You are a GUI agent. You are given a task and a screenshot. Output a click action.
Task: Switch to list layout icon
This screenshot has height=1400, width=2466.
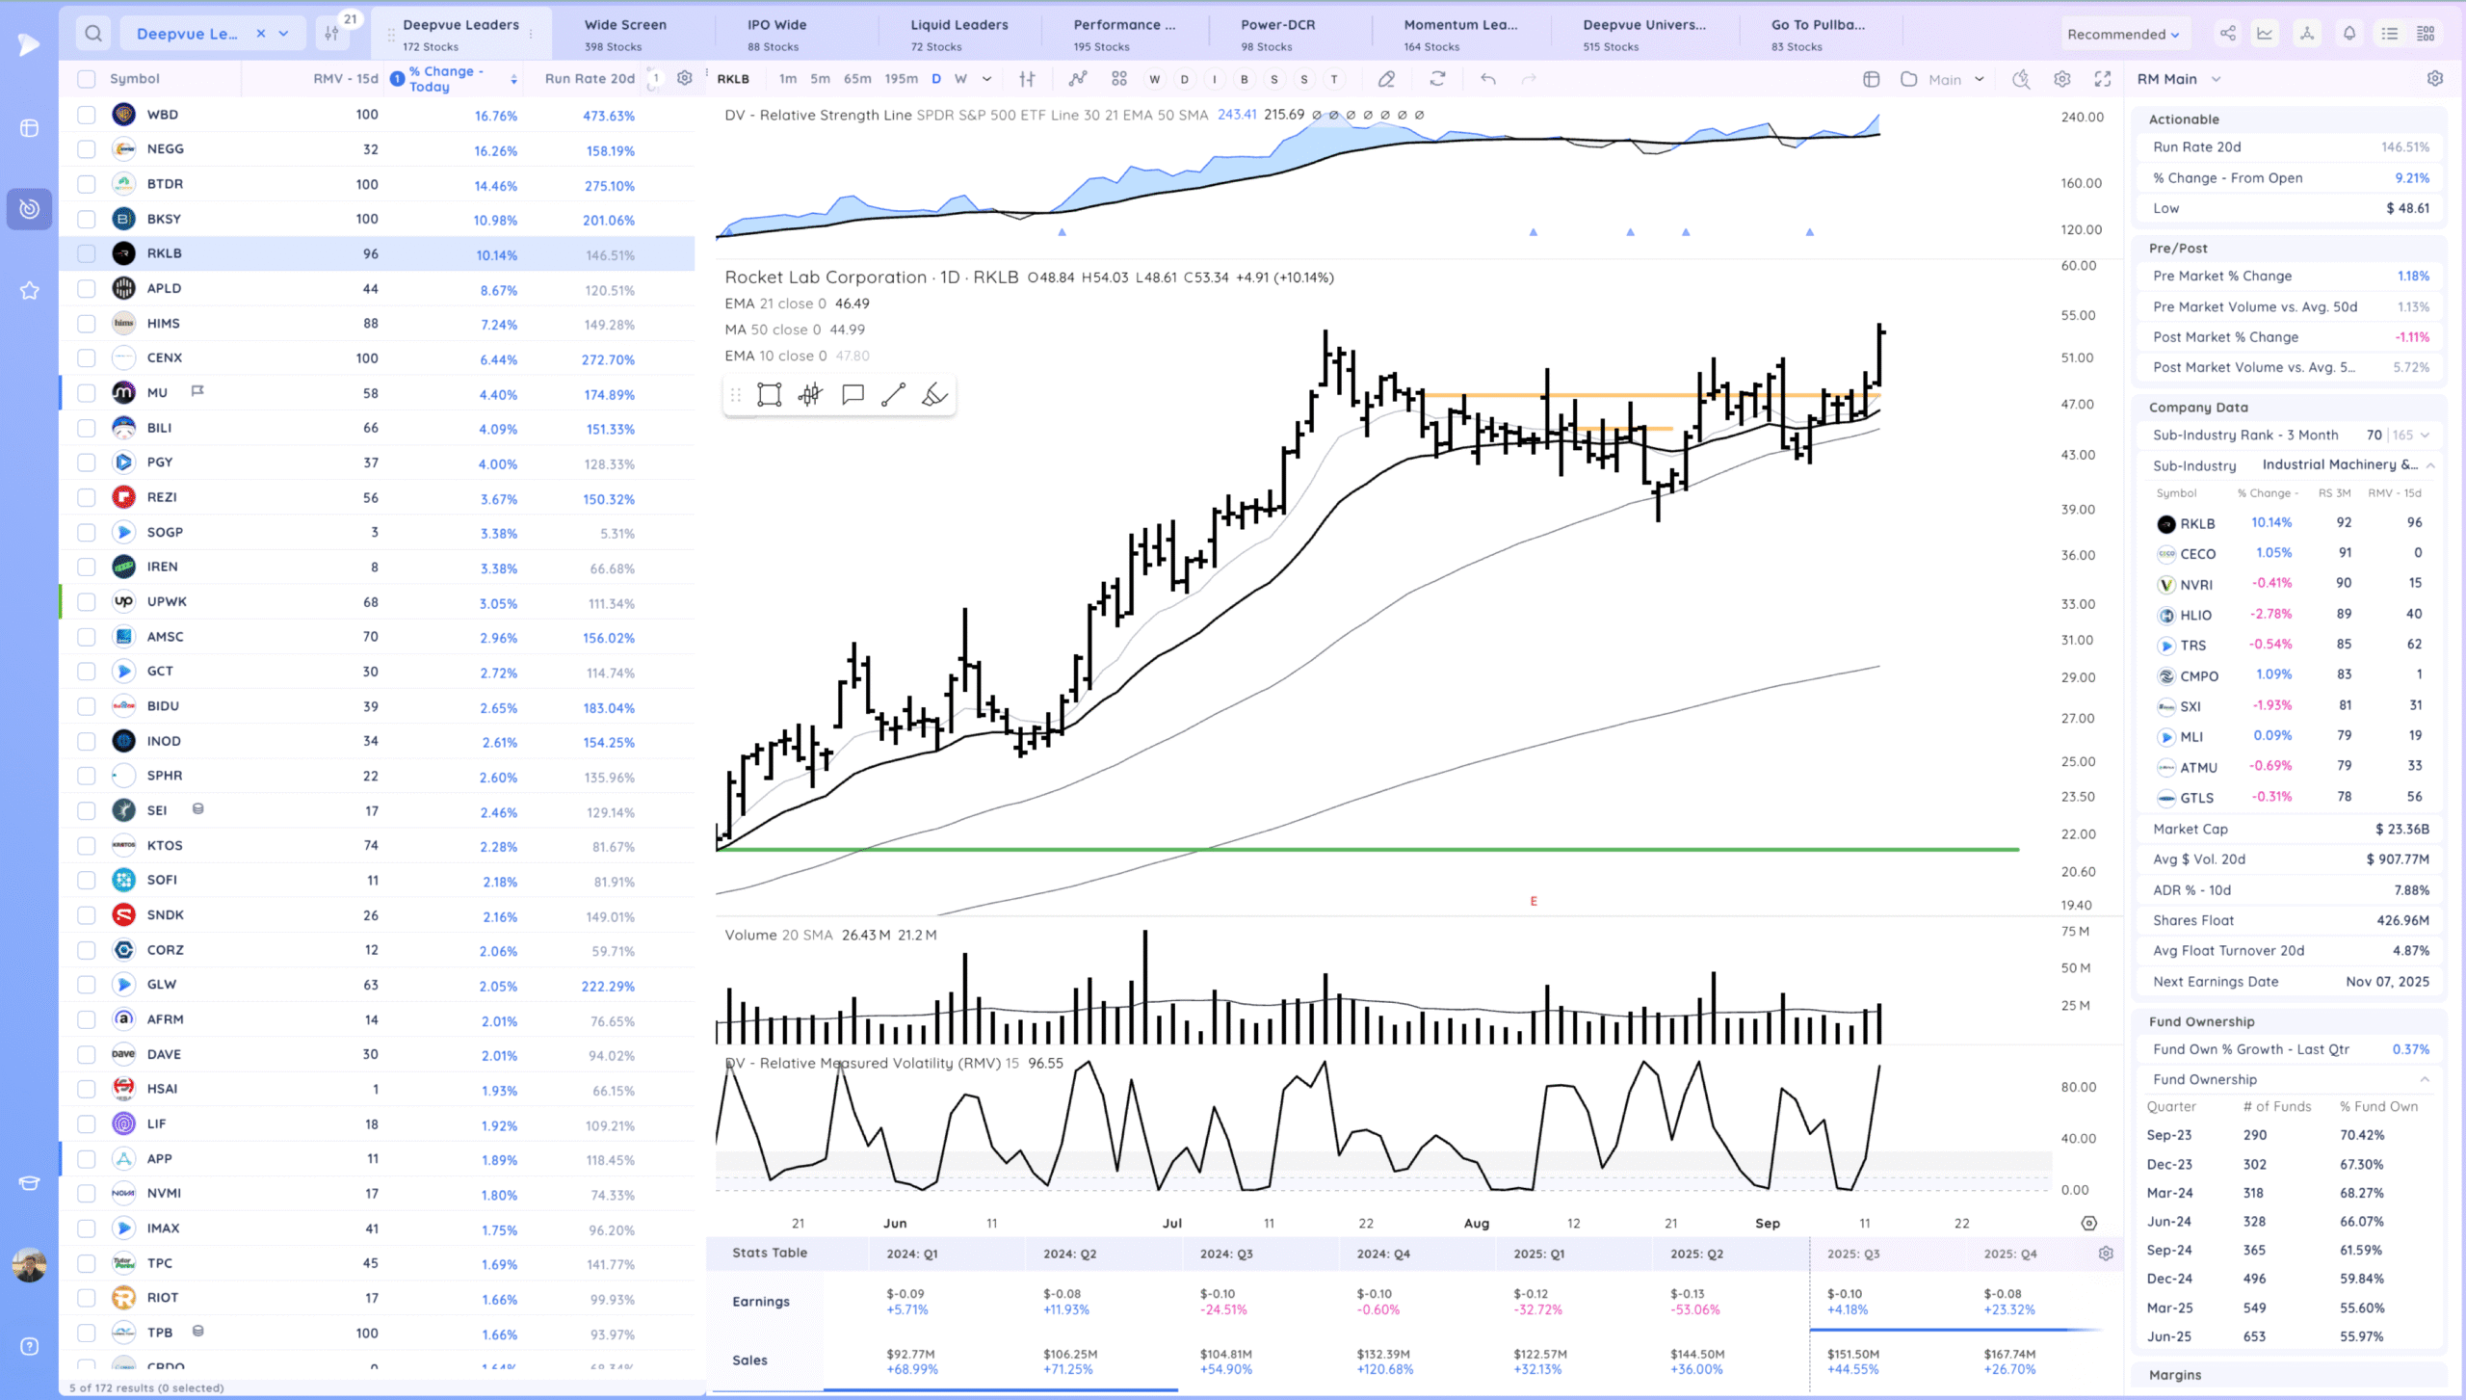pyautogui.click(x=2390, y=34)
